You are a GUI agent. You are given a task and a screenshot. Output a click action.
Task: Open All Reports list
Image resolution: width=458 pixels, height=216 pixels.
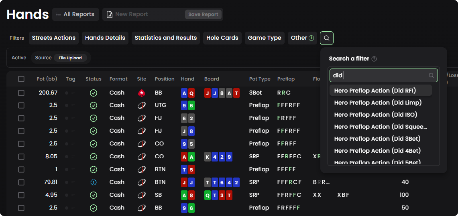75,14
